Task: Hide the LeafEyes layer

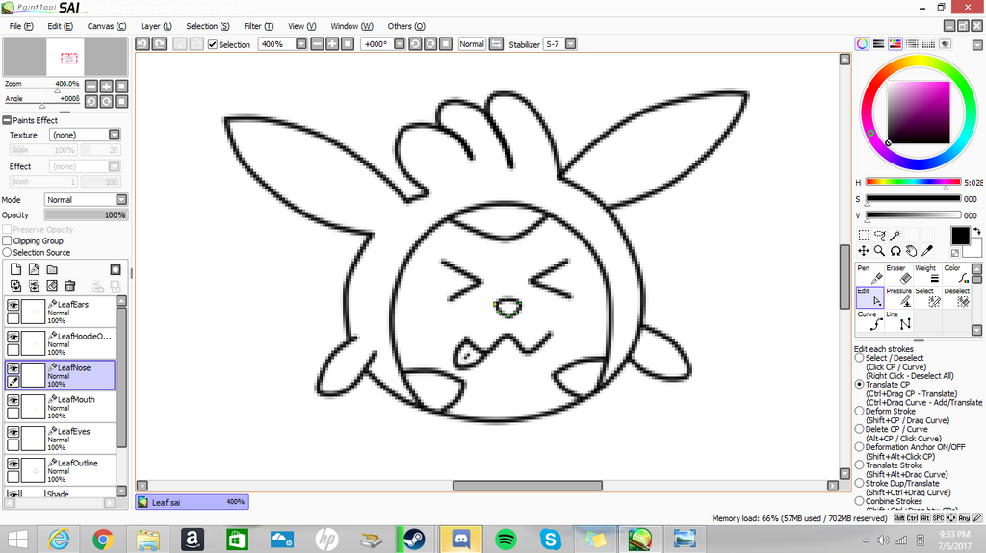Action: coord(13,433)
